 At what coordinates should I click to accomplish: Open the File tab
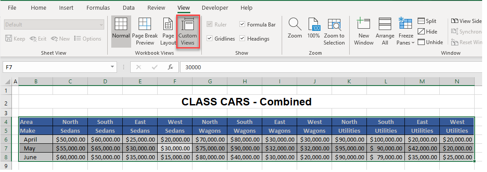[12, 8]
